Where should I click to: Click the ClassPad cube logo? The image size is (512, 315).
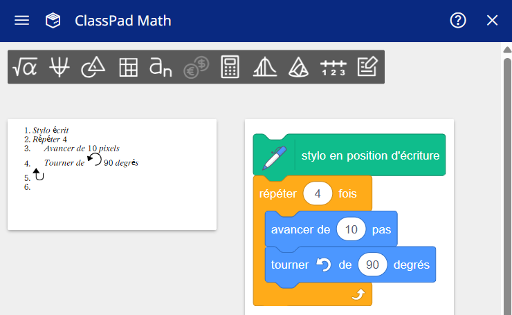(x=53, y=21)
